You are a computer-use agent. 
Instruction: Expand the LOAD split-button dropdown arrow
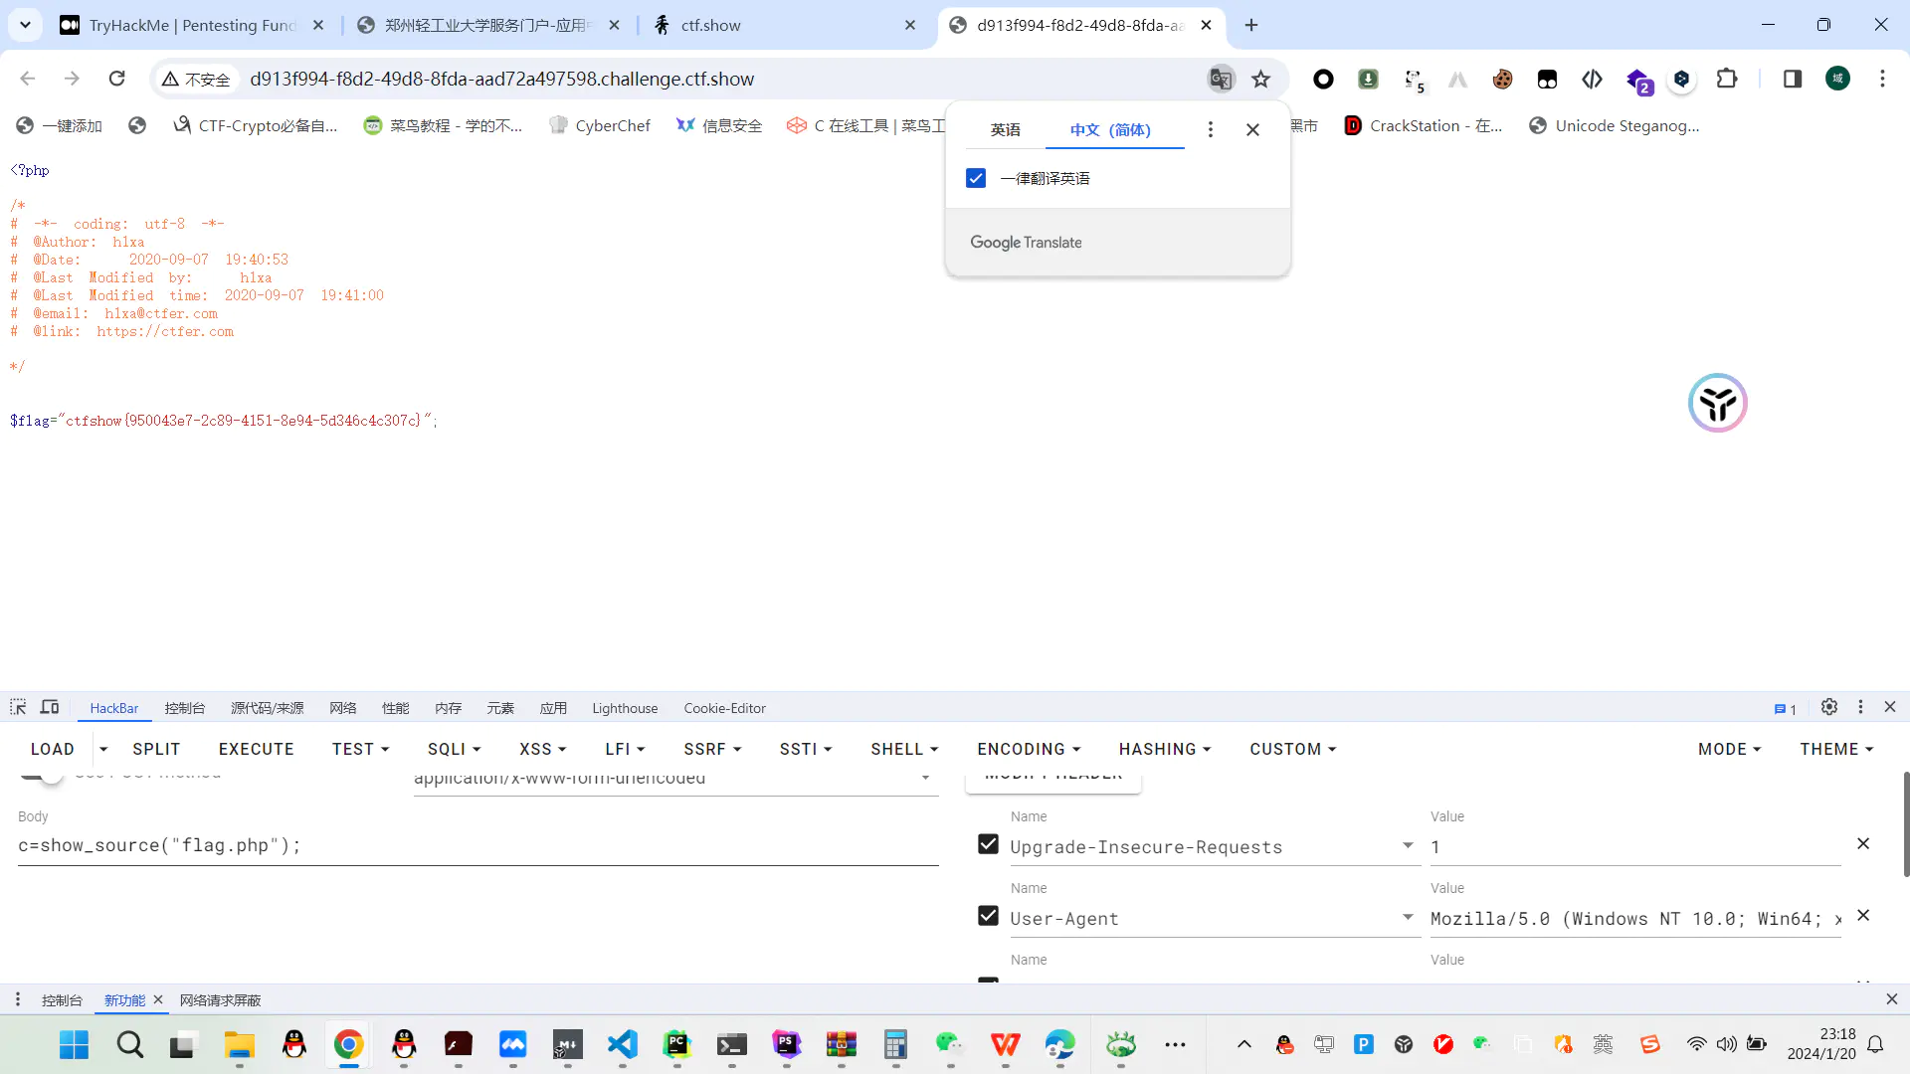click(103, 749)
